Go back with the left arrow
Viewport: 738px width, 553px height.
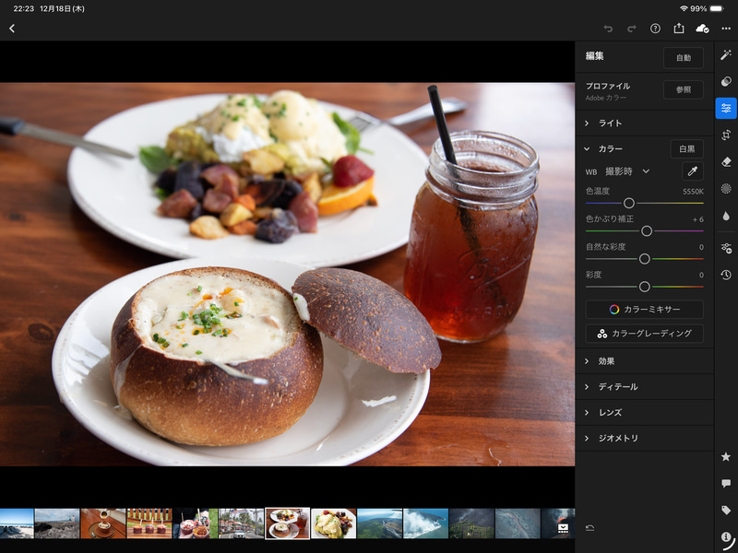coord(12,29)
